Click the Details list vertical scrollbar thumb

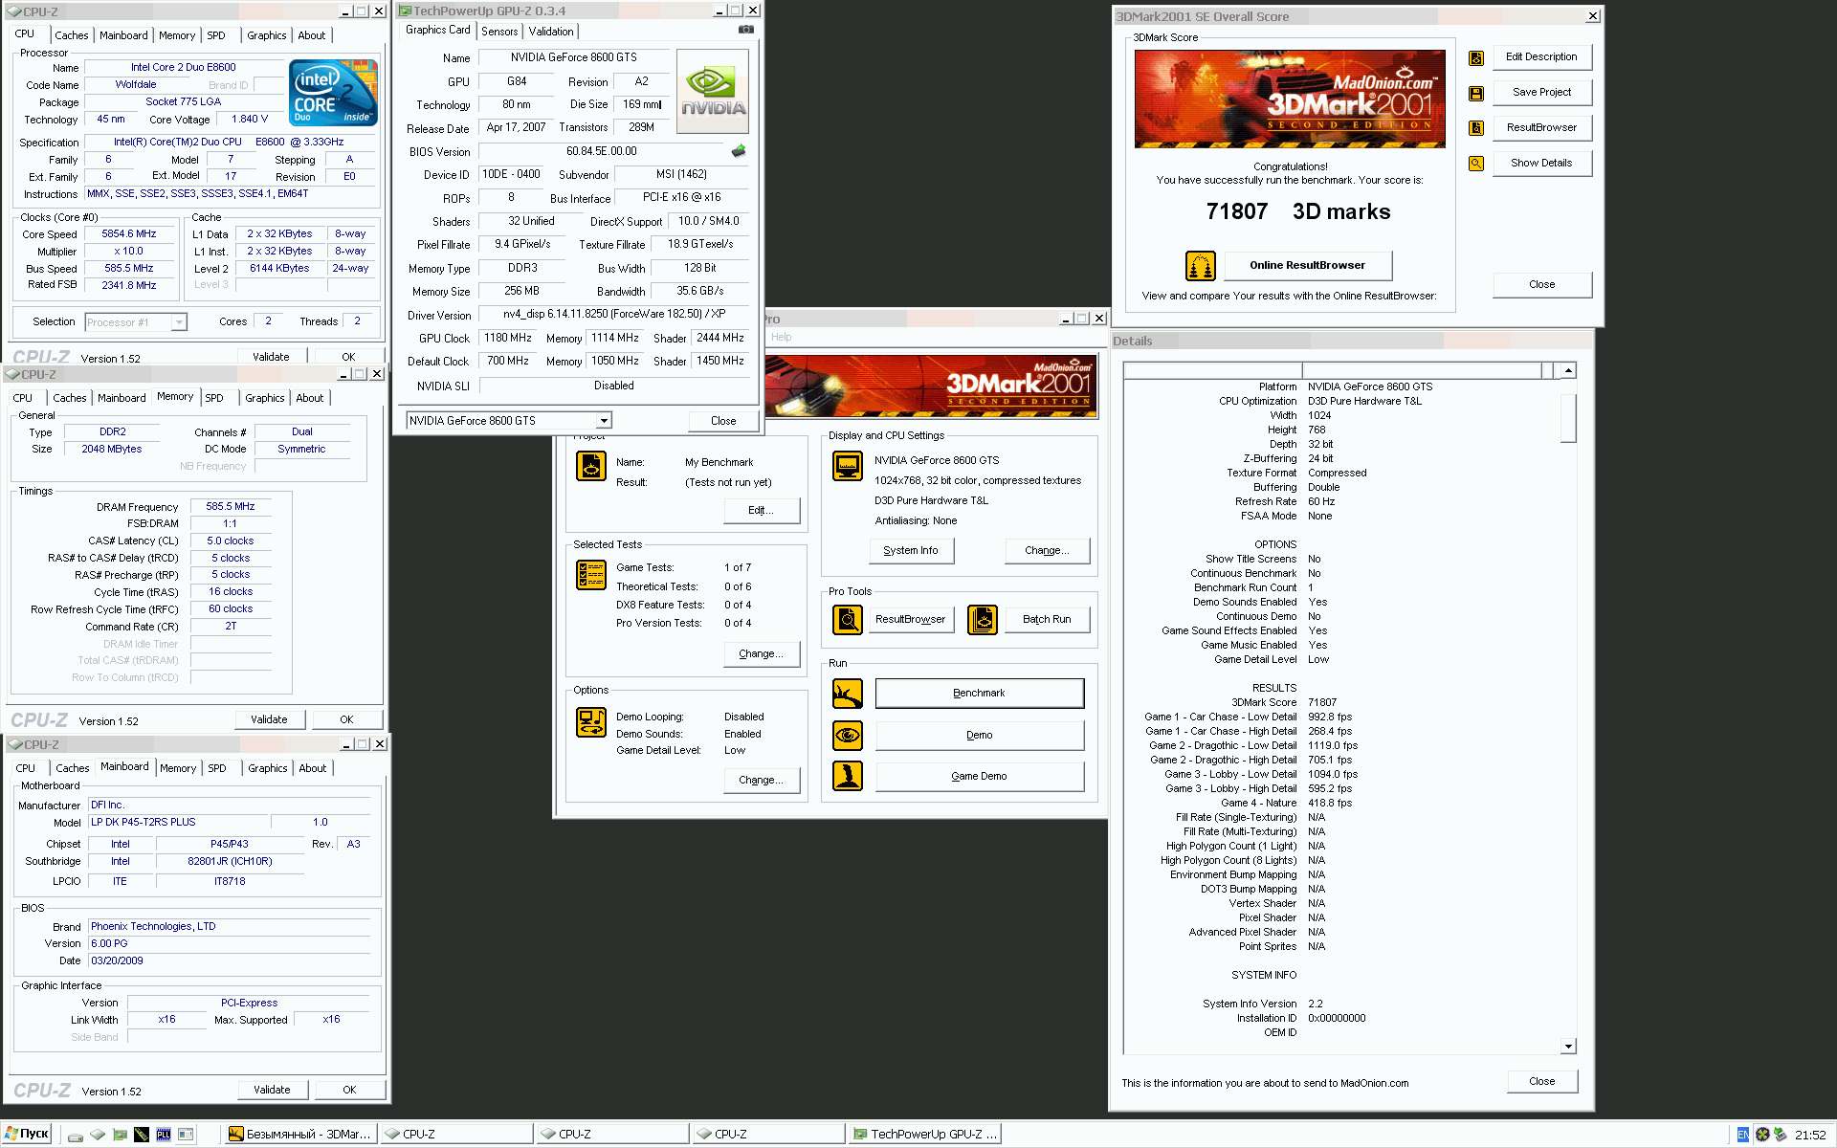(1568, 418)
